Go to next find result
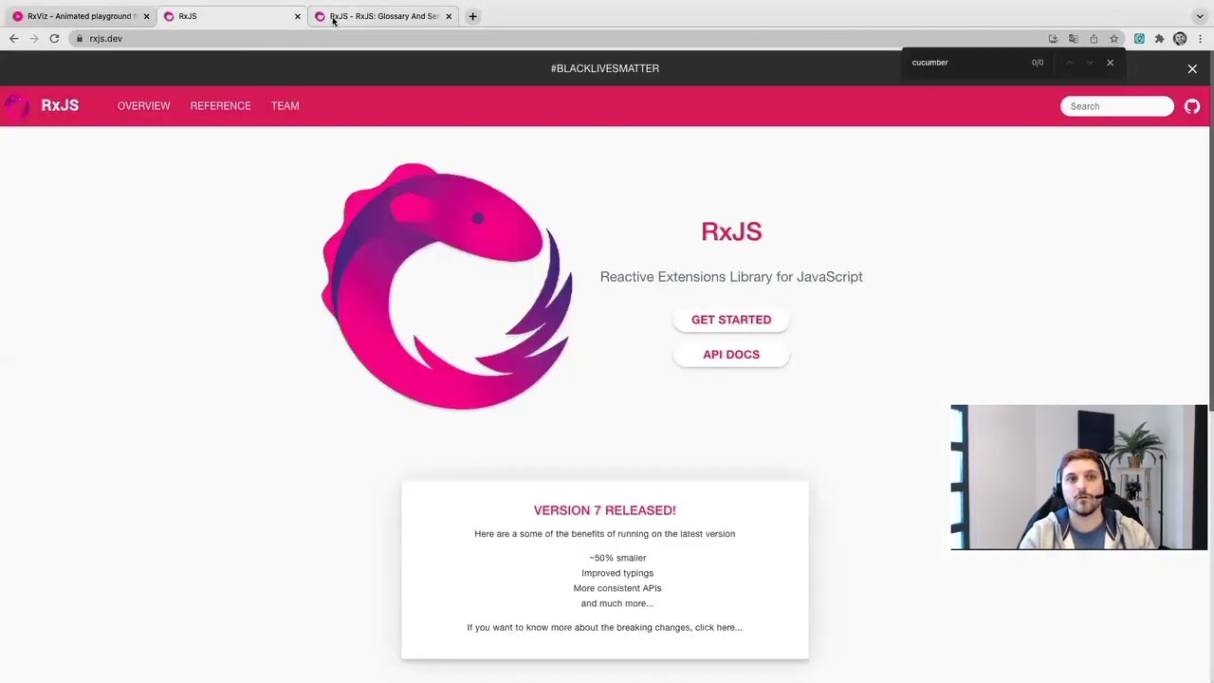 (x=1089, y=63)
